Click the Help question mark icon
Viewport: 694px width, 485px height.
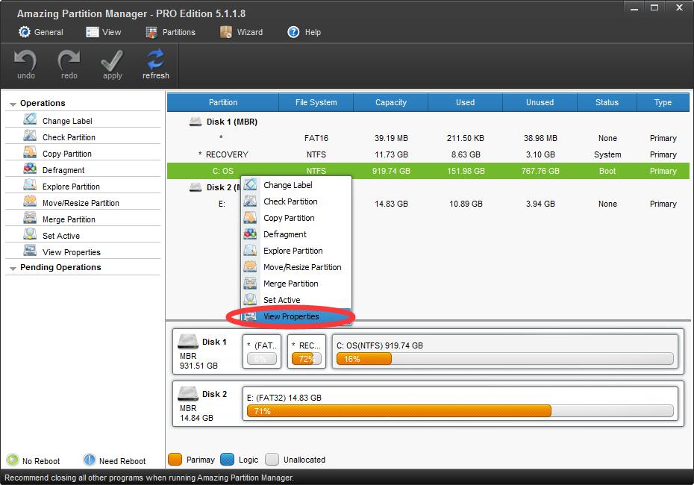coord(293,32)
